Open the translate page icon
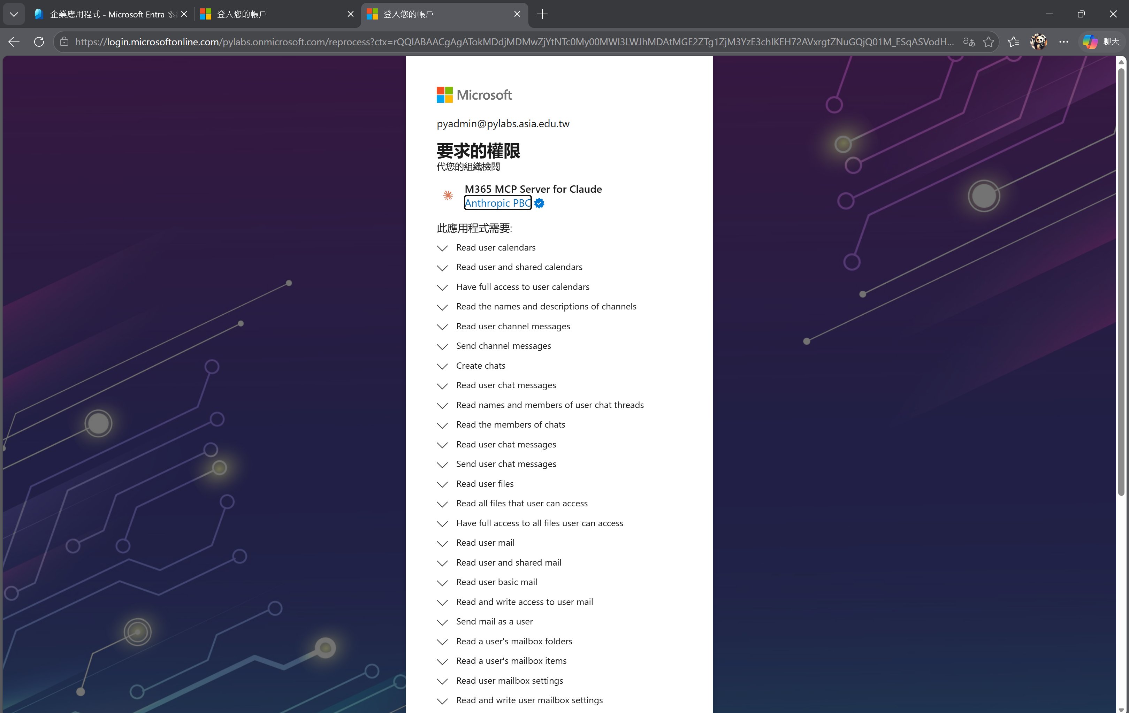1129x713 pixels. click(969, 42)
